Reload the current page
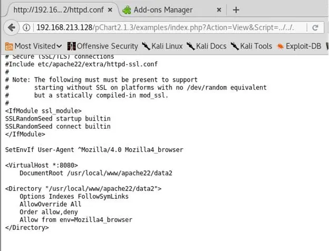Viewport: 329px width, 251px height. 315,27
